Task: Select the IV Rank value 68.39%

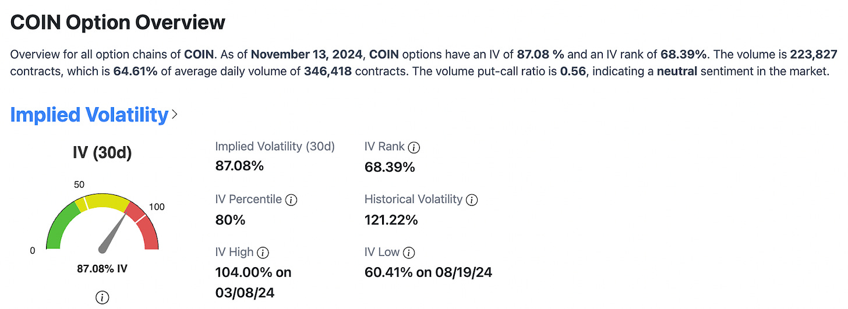Action: point(390,167)
